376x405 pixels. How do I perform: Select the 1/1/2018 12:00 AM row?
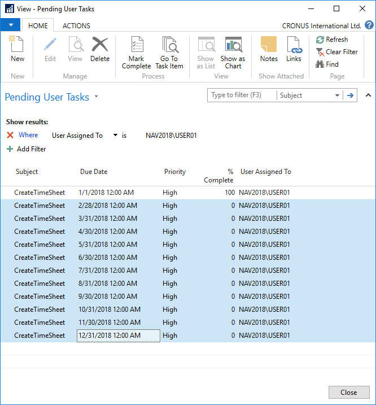tap(188, 193)
